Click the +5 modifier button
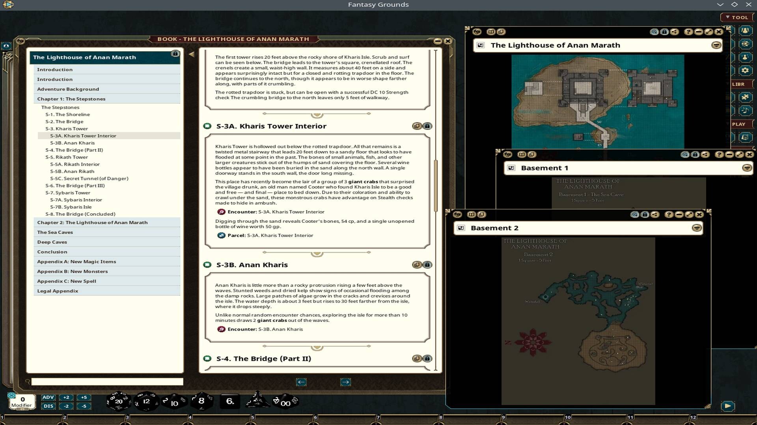 (x=84, y=397)
